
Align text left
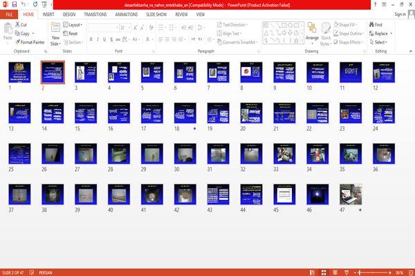[x=160, y=39]
